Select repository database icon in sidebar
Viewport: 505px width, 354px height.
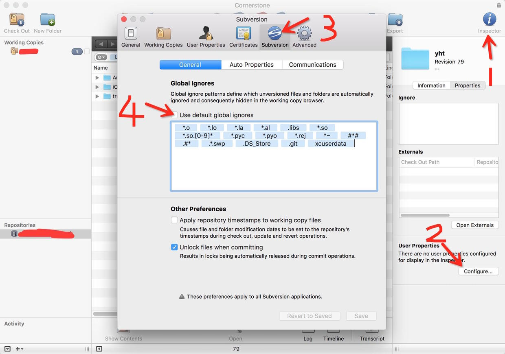pos(14,234)
